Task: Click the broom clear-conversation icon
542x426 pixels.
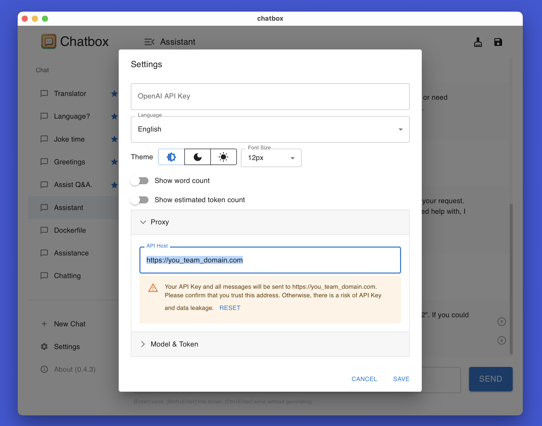Action: (x=478, y=42)
